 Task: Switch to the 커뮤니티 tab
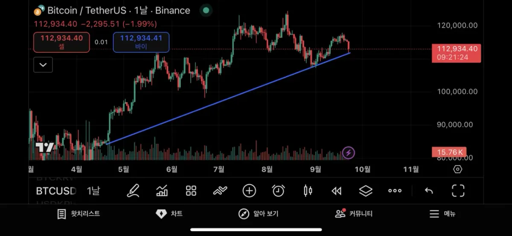(x=354, y=214)
